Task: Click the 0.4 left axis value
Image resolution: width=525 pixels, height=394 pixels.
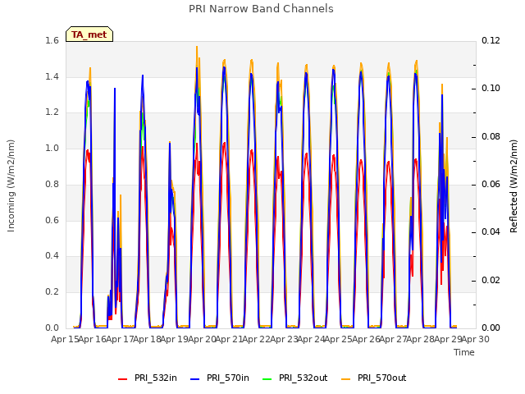Action: 52,256
